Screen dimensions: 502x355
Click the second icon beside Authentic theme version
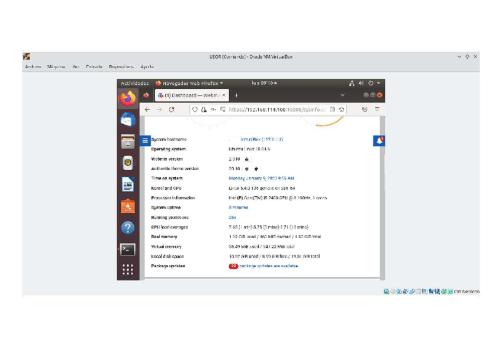pyautogui.click(x=256, y=169)
